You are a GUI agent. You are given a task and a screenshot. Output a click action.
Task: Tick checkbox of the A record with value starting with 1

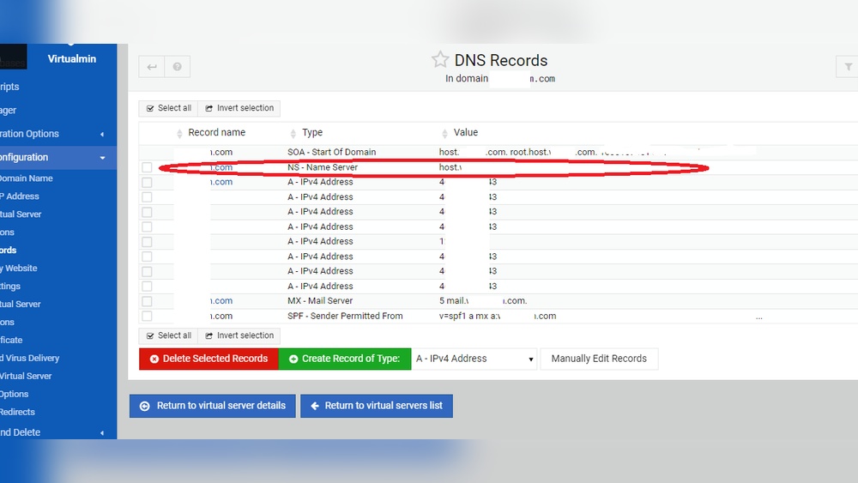pyautogui.click(x=147, y=242)
